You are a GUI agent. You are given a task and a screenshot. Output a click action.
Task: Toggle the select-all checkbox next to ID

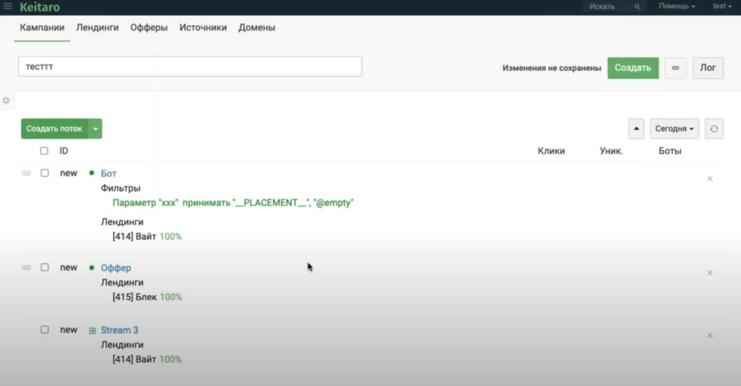pos(45,151)
